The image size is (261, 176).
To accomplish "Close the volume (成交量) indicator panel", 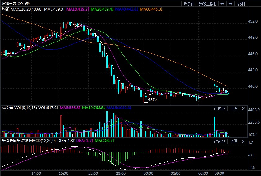I will tap(243, 108).
